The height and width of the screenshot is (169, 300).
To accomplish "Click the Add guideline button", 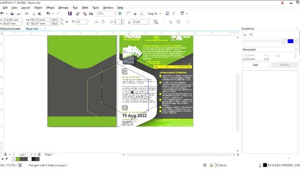I will click(x=255, y=65).
